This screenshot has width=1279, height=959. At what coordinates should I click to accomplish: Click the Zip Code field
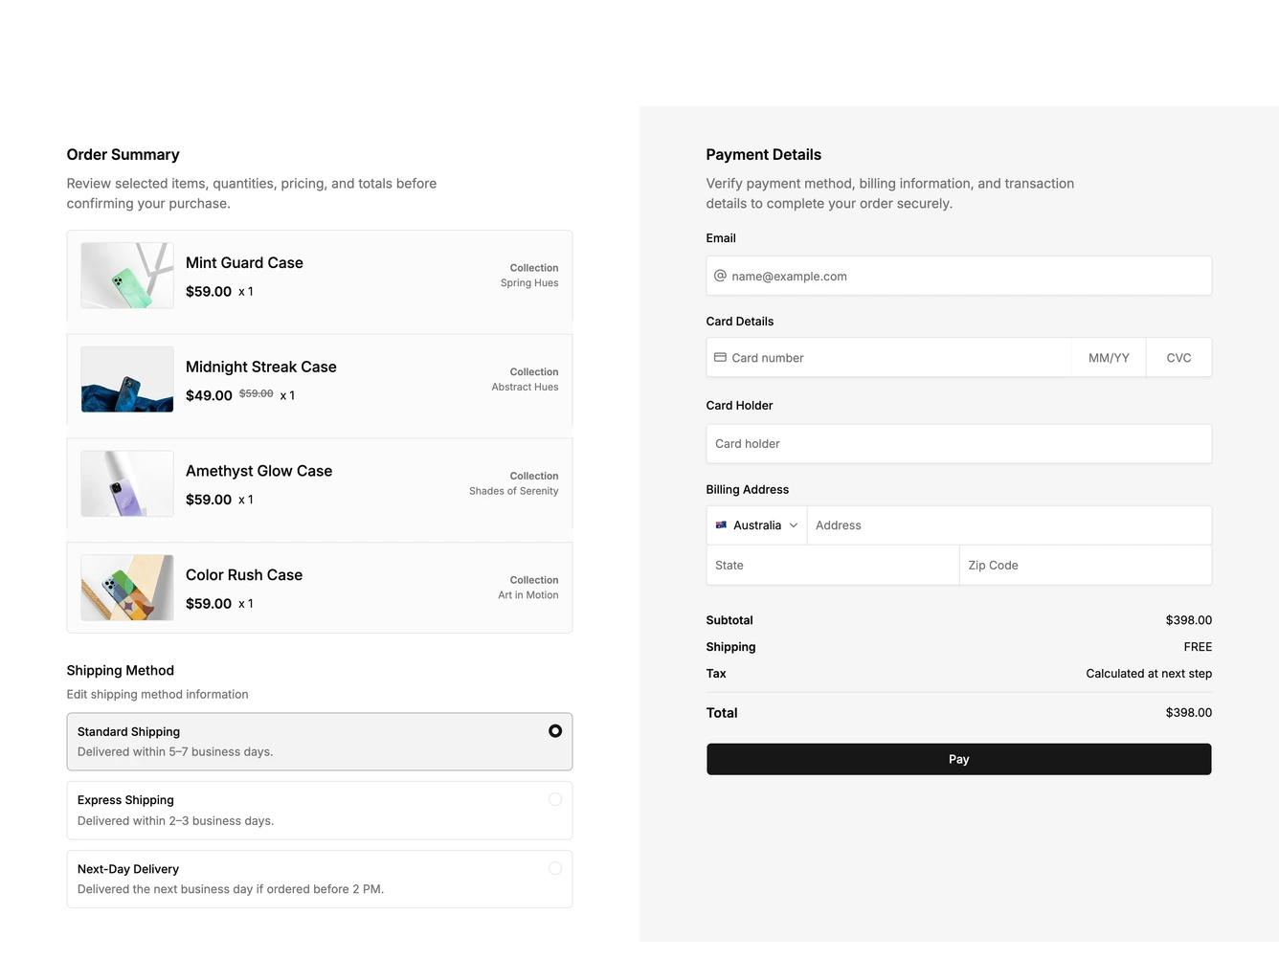click(1086, 566)
